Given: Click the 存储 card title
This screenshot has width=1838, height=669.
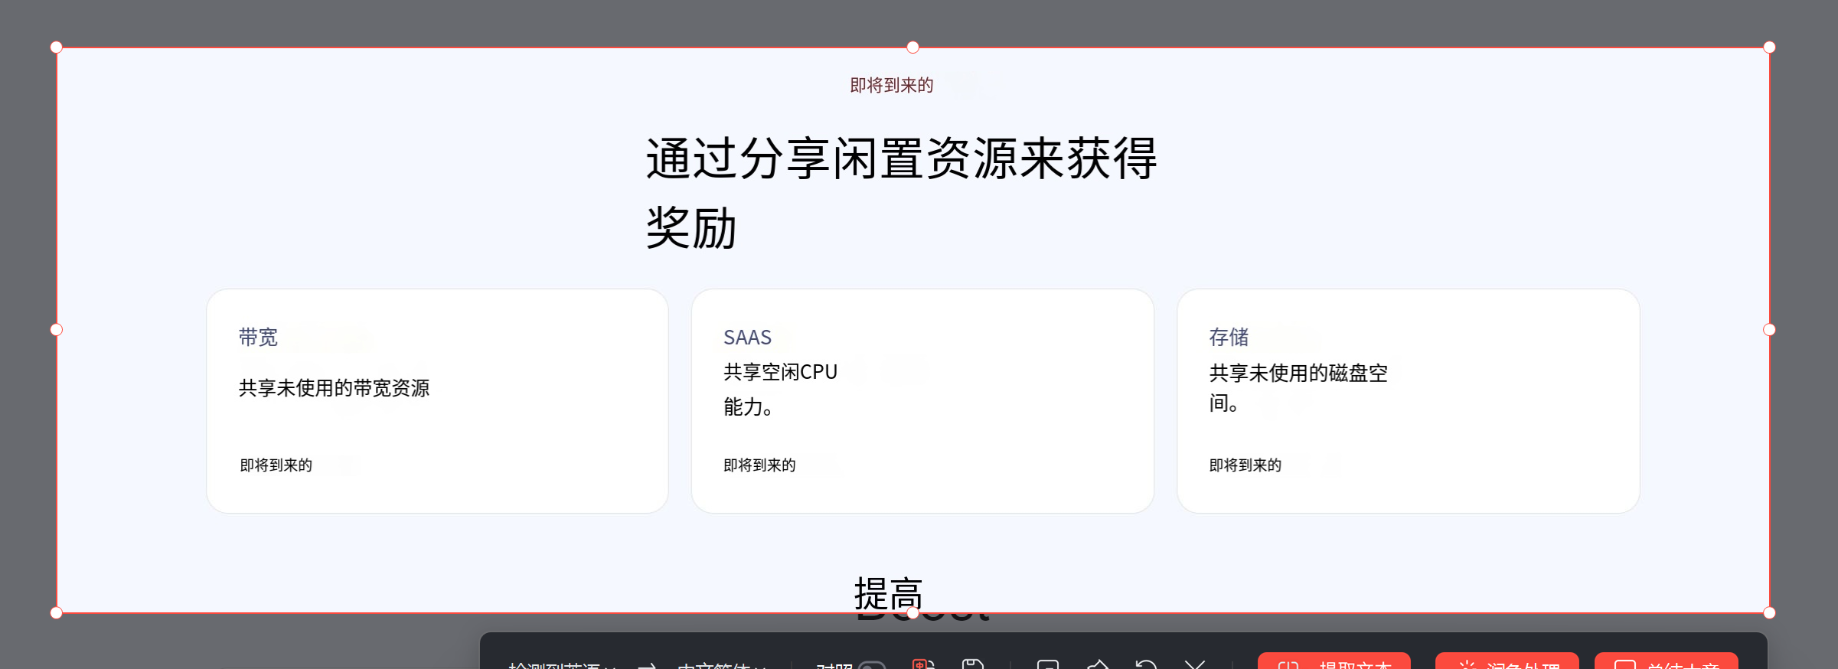Looking at the screenshot, I should (x=1229, y=338).
